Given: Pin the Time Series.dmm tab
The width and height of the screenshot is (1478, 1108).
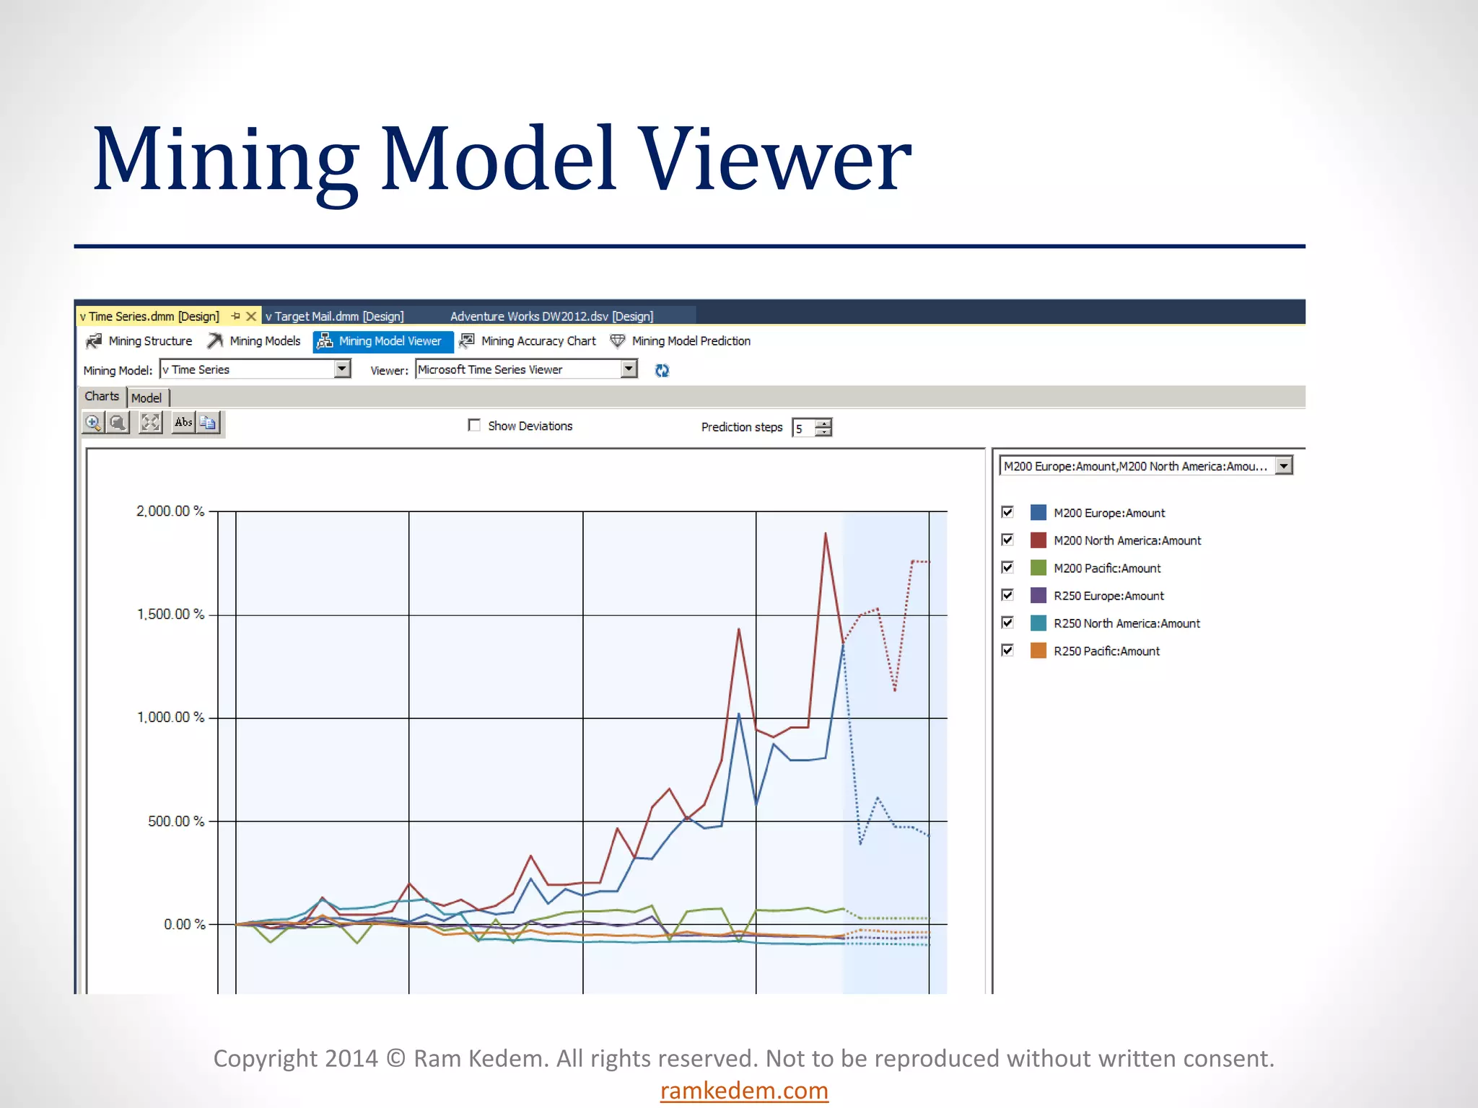Looking at the screenshot, I should [235, 317].
